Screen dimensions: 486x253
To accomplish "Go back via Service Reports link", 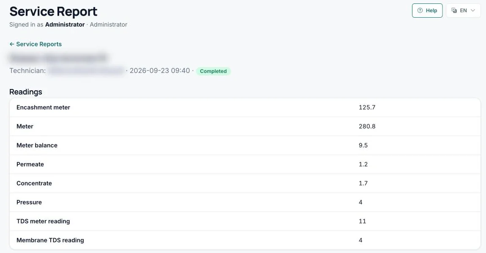I will (35, 44).
